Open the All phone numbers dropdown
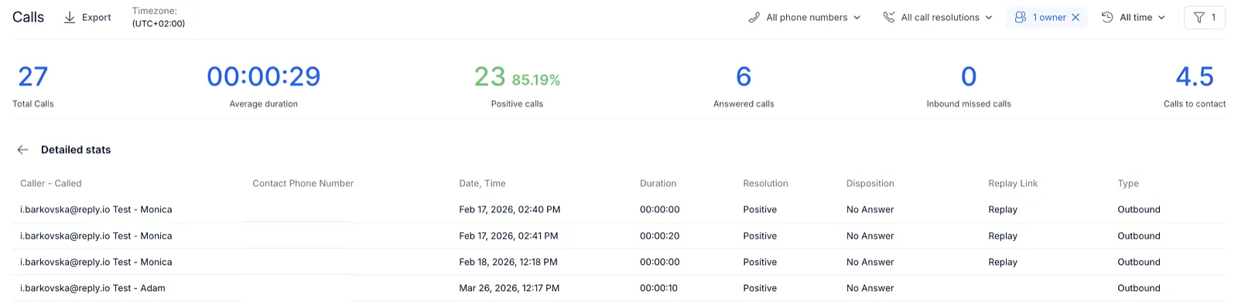 (x=805, y=17)
